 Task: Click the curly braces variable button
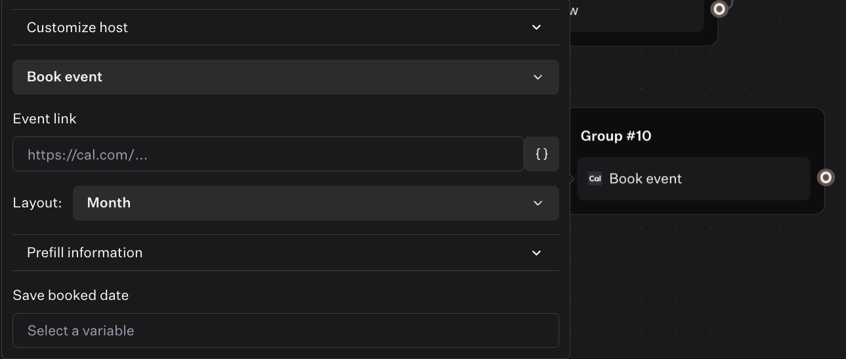point(542,154)
